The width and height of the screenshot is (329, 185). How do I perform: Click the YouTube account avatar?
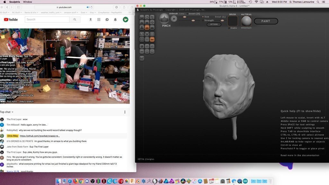click(x=126, y=20)
